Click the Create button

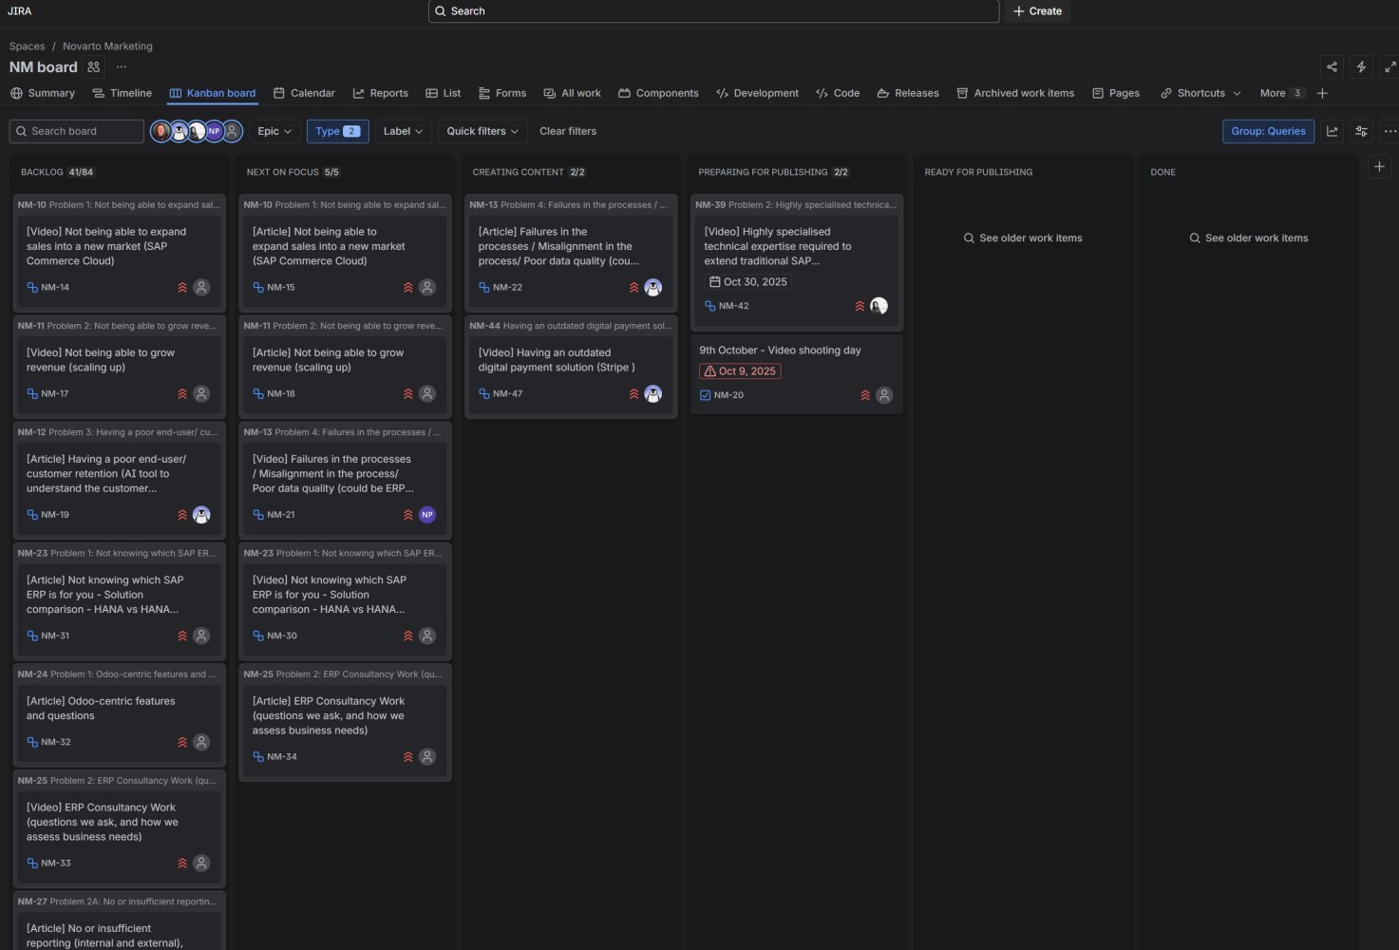pyautogui.click(x=1037, y=11)
